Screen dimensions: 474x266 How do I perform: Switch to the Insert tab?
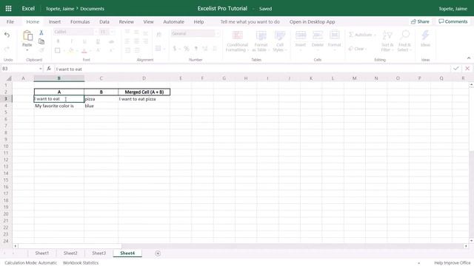pyautogui.click(x=55, y=21)
